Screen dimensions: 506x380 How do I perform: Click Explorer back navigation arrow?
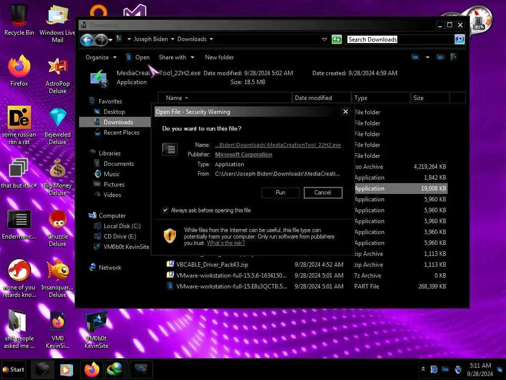(87, 40)
